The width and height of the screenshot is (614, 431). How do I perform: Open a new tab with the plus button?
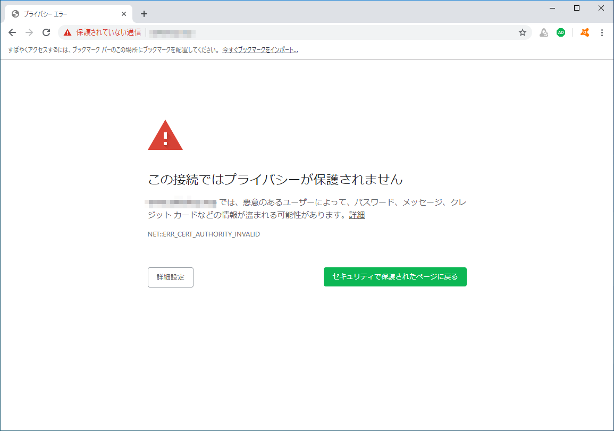point(144,14)
